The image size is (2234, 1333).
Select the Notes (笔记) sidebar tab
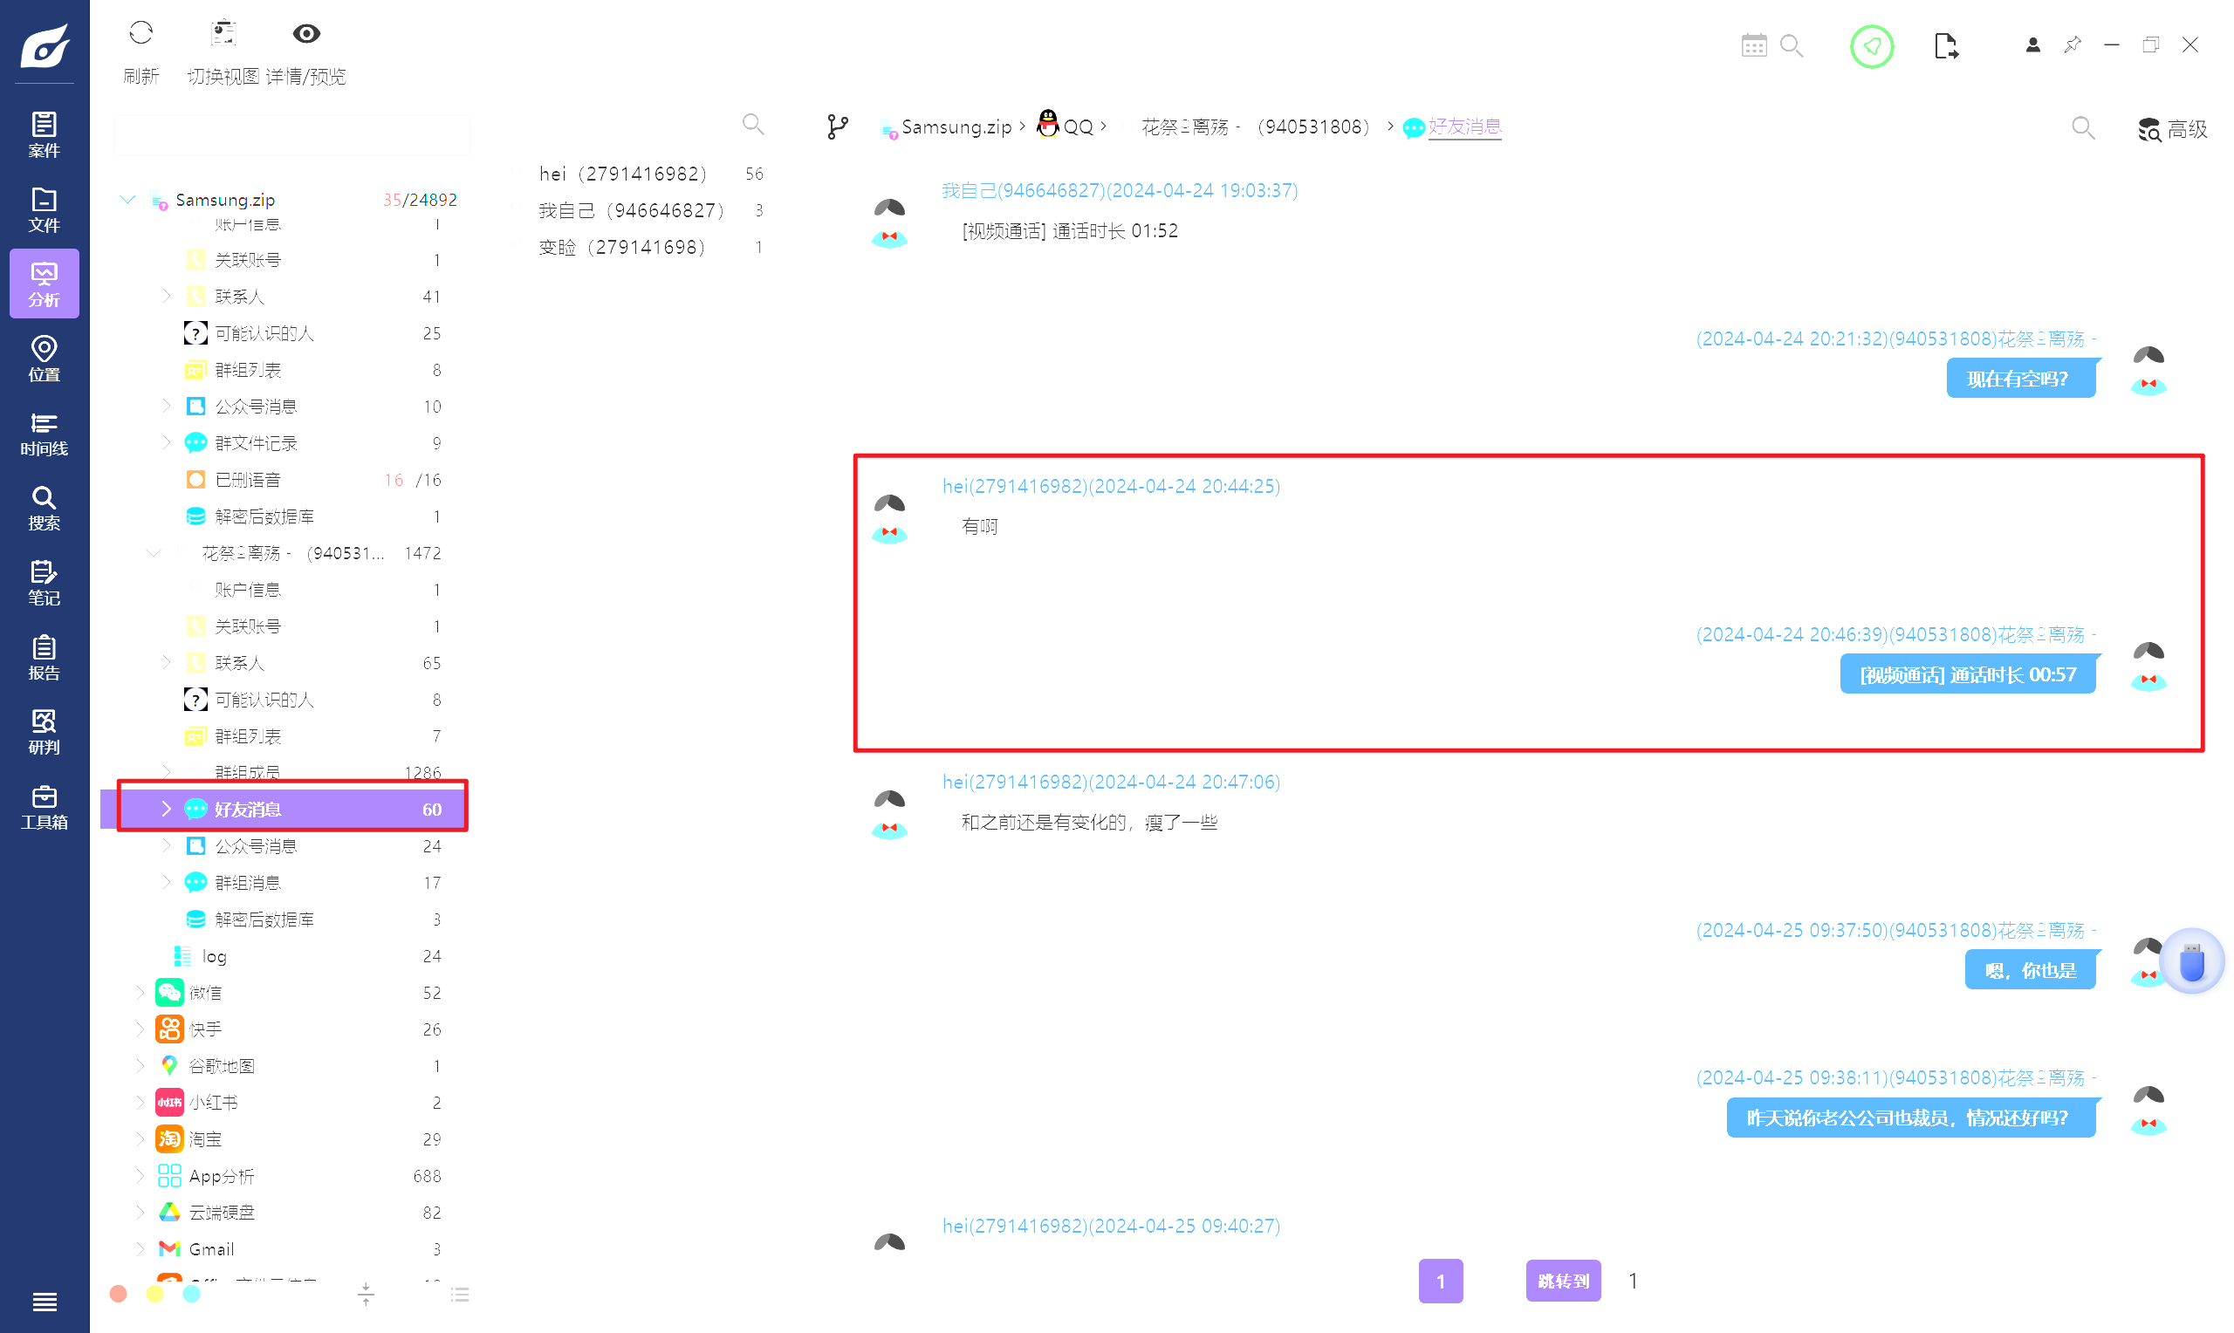pyautogui.click(x=44, y=583)
